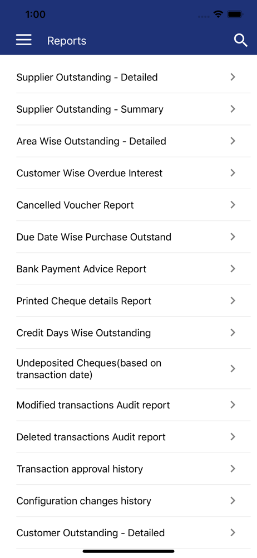Open Printed Cheque details Report
This screenshot has height=558, width=257.
click(x=134, y=301)
